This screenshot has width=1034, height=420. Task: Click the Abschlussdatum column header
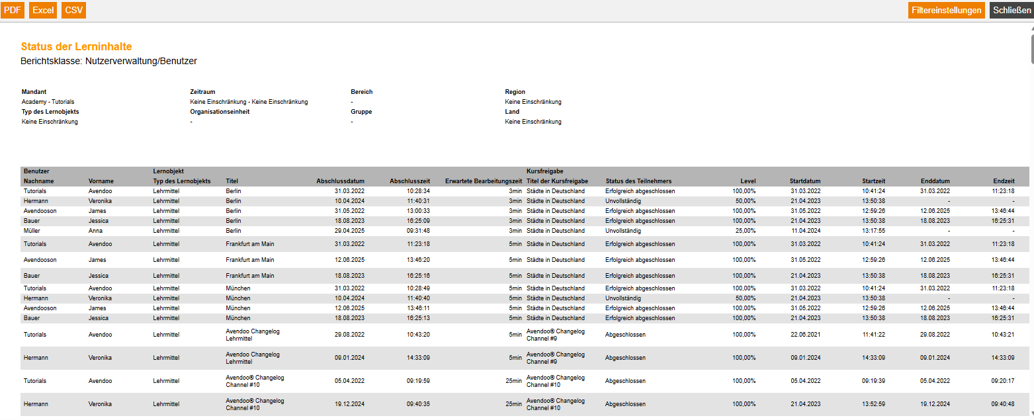point(340,181)
